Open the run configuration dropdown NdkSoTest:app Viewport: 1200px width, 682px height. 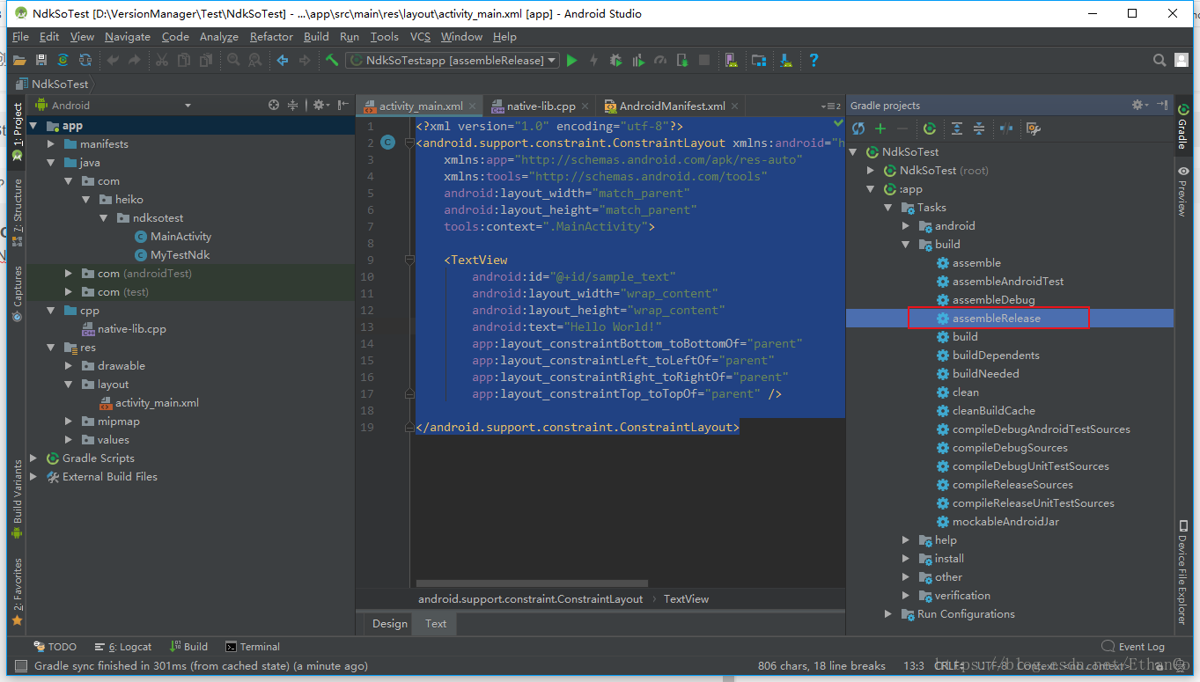coord(453,60)
